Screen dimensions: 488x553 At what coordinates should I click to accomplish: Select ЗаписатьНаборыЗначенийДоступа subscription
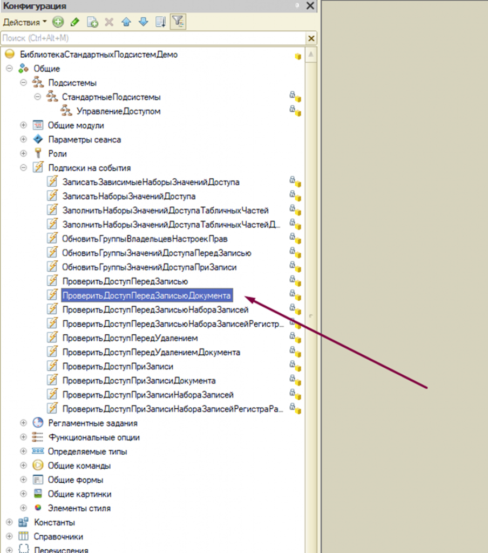point(129,196)
